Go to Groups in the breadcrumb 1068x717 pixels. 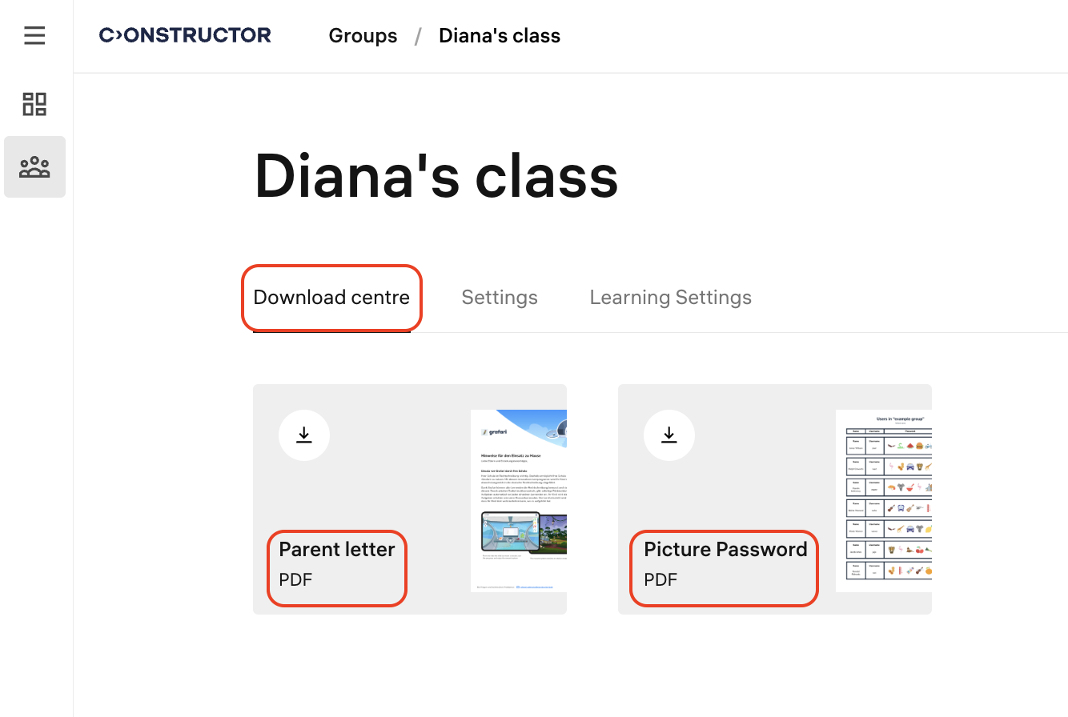pyautogui.click(x=363, y=36)
